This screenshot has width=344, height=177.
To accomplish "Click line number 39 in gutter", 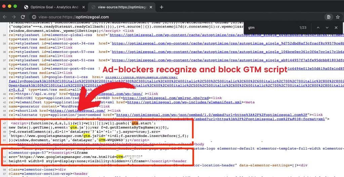I will (5, 77).
